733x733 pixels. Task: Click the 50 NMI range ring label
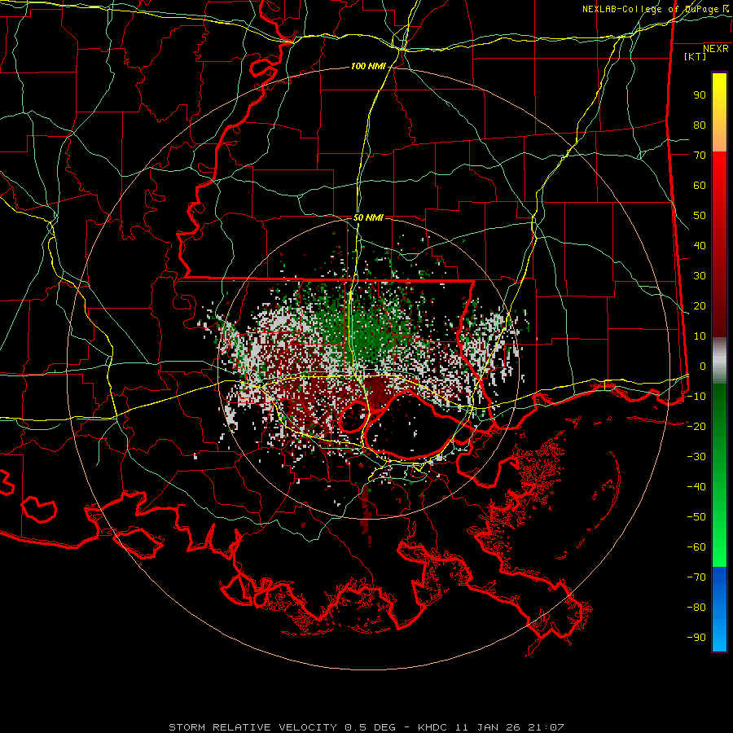[x=368, y=217]
